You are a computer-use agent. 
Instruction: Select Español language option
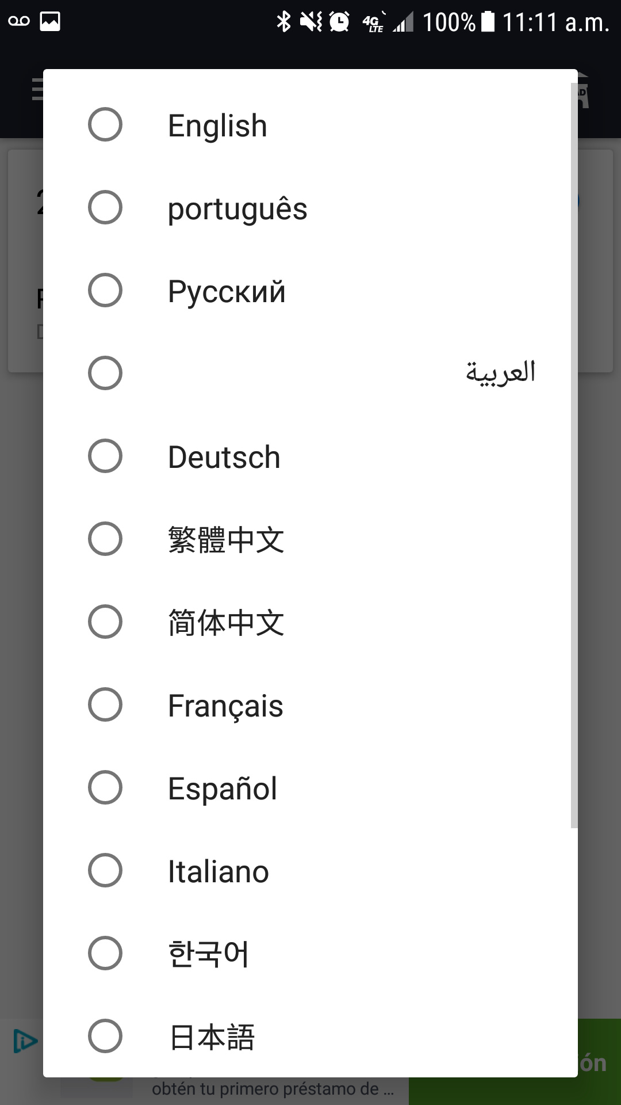click(105, 787)
